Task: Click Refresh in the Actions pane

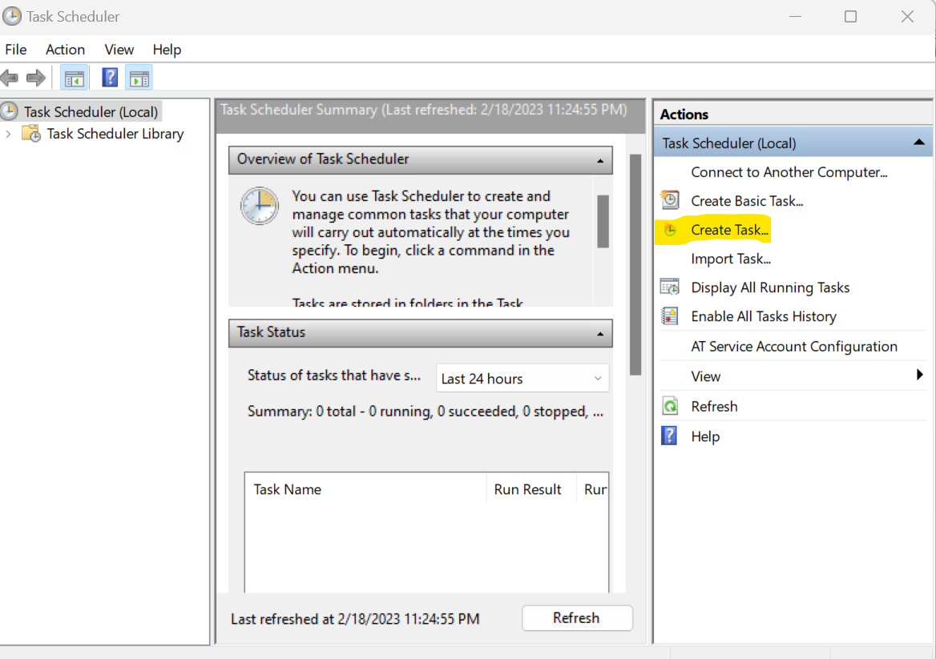Action: pyautogui.click(x=714, y=406)
